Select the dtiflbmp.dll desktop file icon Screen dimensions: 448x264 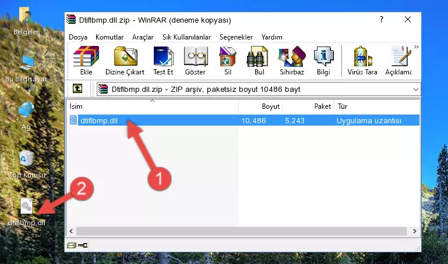coord(26,212)
